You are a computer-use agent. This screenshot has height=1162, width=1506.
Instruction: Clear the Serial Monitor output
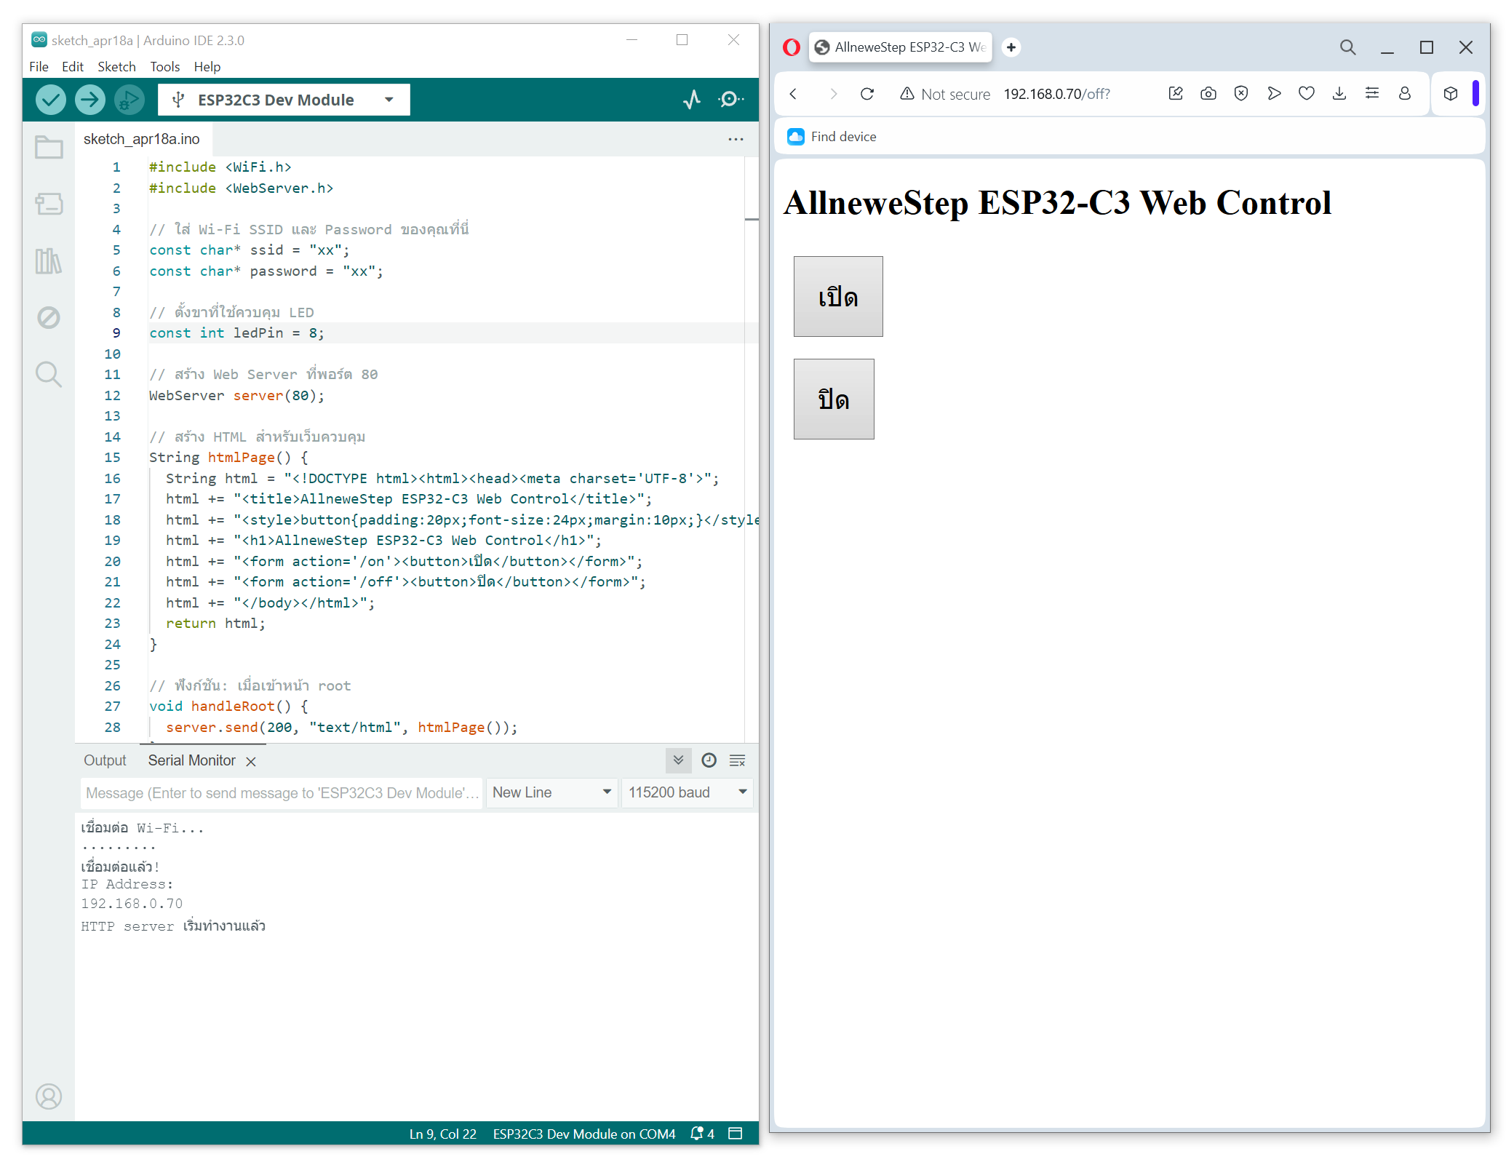pyautogui.click(x=738, y=760)
